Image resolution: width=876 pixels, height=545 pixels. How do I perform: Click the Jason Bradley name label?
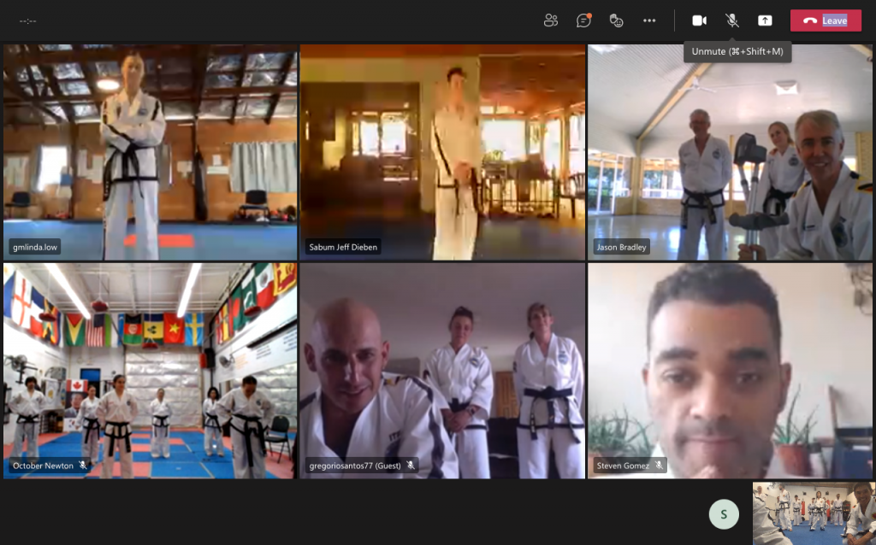tap(621, 247)
